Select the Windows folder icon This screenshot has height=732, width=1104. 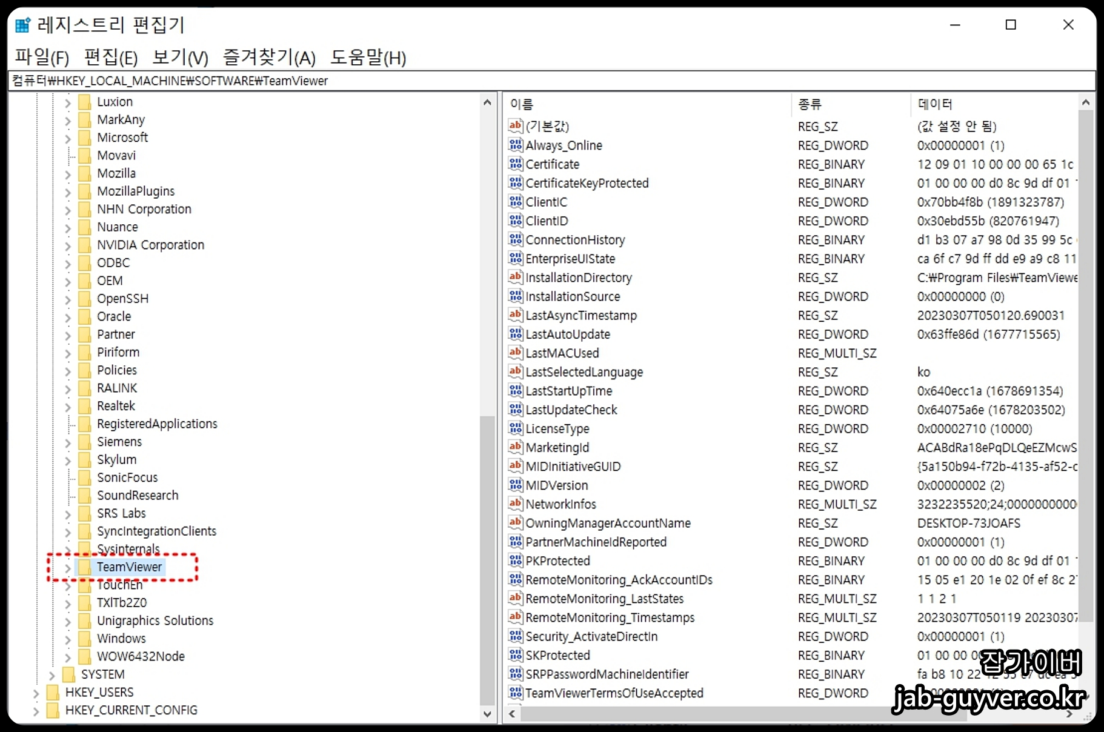(85, 639)
